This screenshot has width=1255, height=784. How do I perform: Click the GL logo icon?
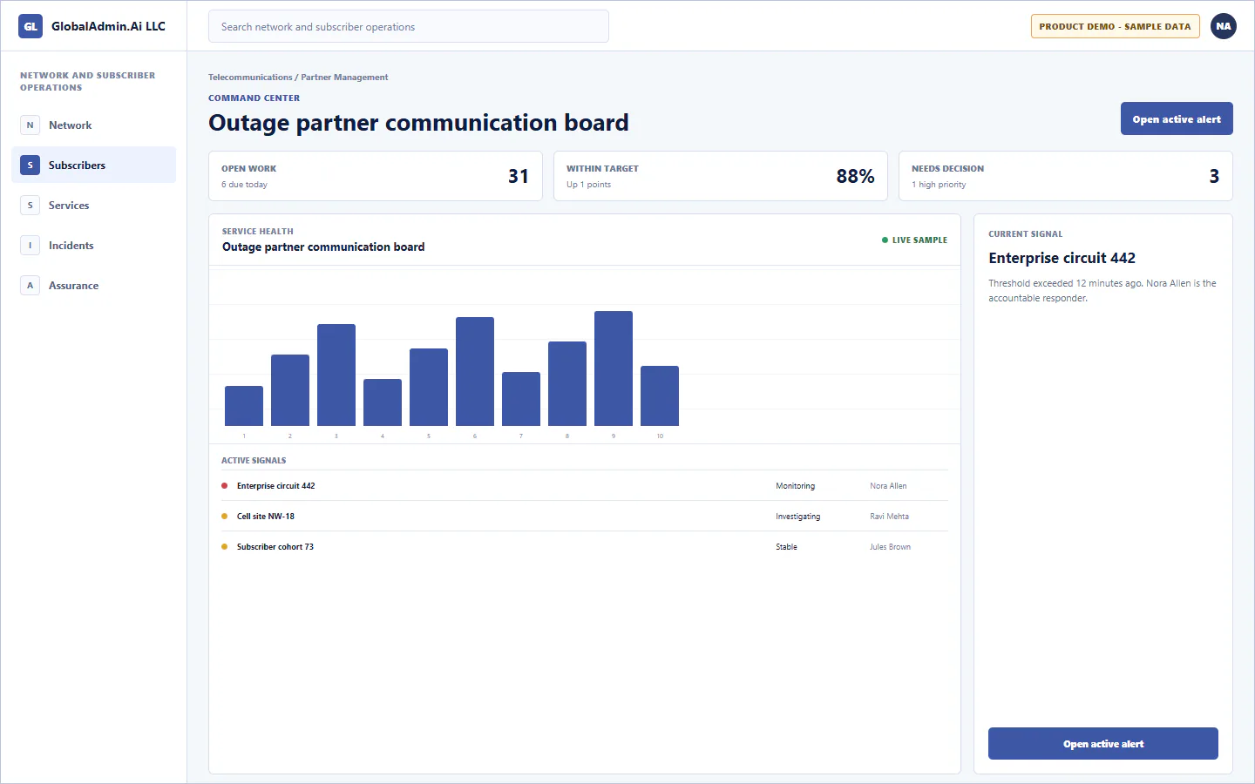(x=31, y=26)
